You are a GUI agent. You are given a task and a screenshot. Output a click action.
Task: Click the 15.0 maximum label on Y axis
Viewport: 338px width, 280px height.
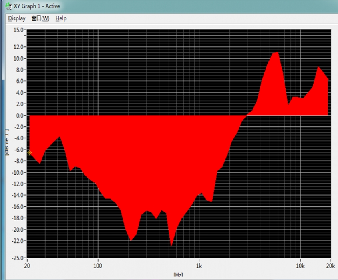coord(18,30)
